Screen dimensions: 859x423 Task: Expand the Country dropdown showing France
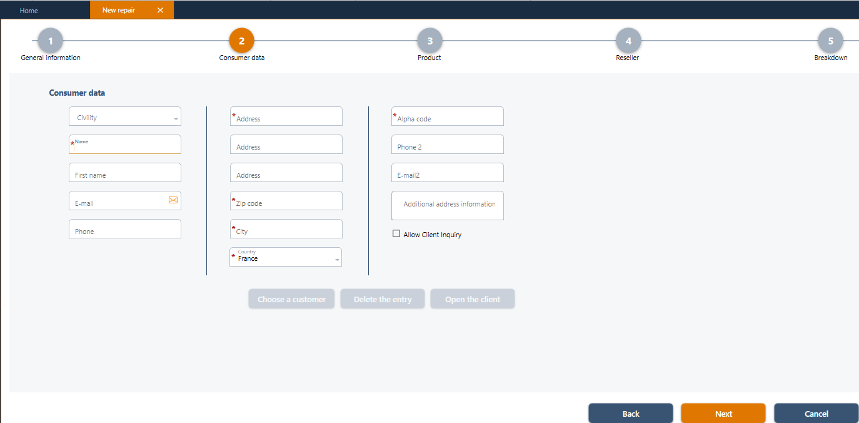pyautogui.click(x=286, y=257)
